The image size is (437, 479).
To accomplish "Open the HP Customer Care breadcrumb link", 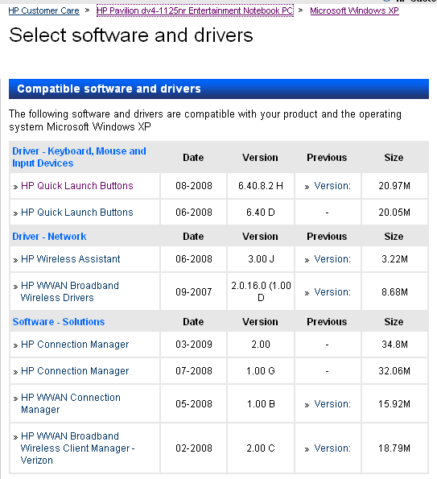I will 43,10.
